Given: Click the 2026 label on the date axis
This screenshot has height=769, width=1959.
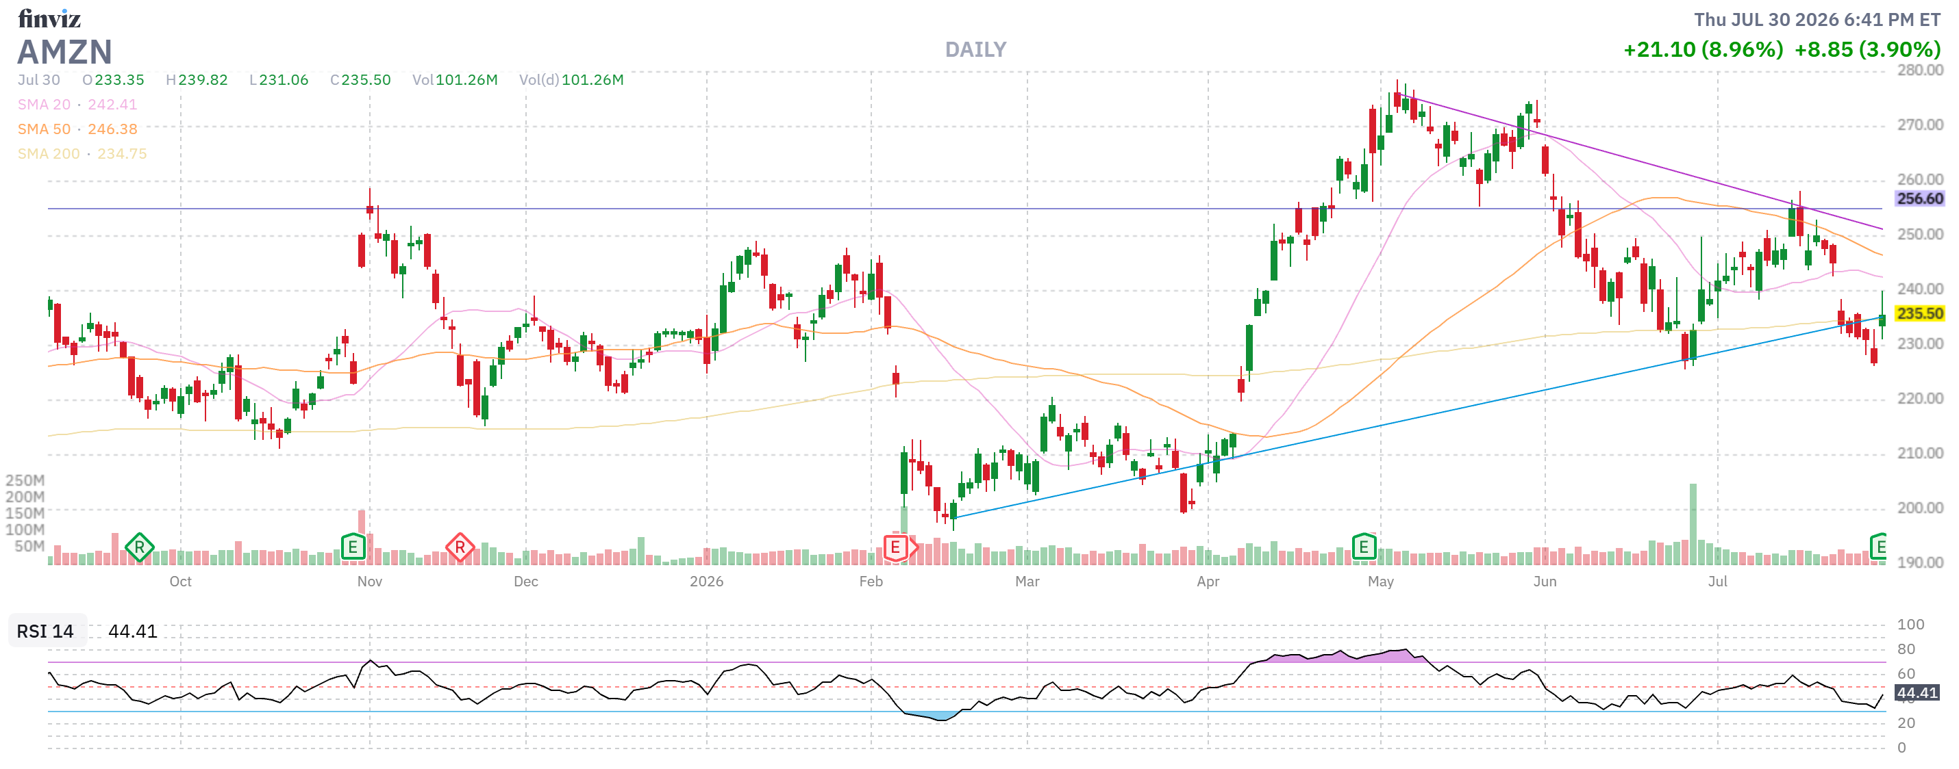Looking at the screenshot, I should tap(706, 582).
